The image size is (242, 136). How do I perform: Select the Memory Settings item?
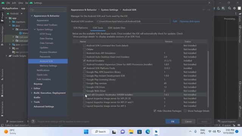click(48, 66)
